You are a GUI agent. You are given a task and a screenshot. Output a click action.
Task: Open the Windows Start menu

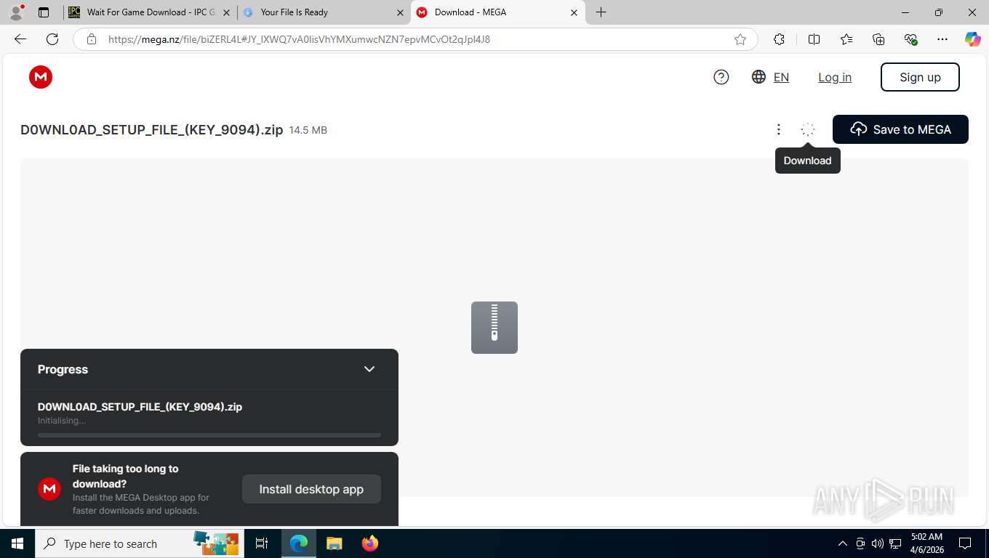click(x=17, y=543)
